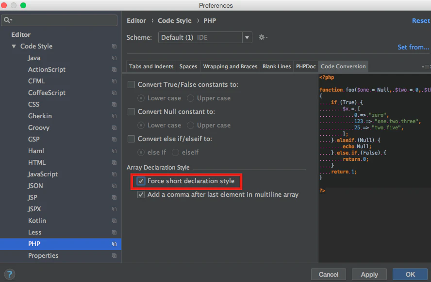Click the Apply button
Image resolution: width=431 pixels, height=282 pixels.
369,274
